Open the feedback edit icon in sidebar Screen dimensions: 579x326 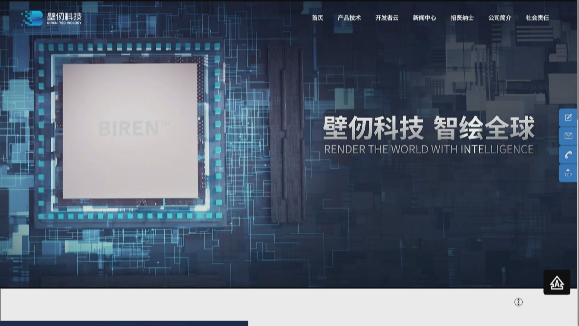[568, 117]
